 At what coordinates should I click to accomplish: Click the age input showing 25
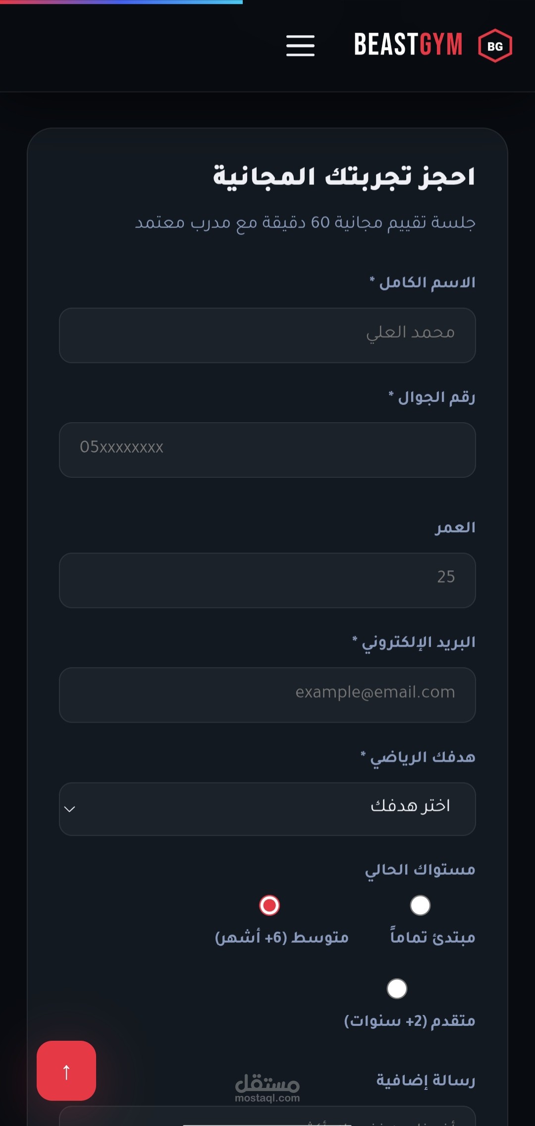click(267, 580)
